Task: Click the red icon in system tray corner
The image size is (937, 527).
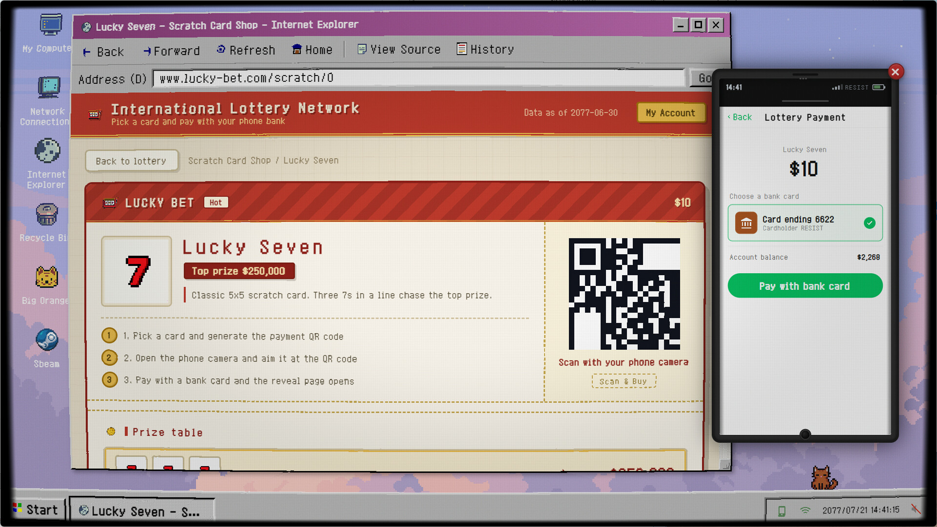Action: point(916,509)
